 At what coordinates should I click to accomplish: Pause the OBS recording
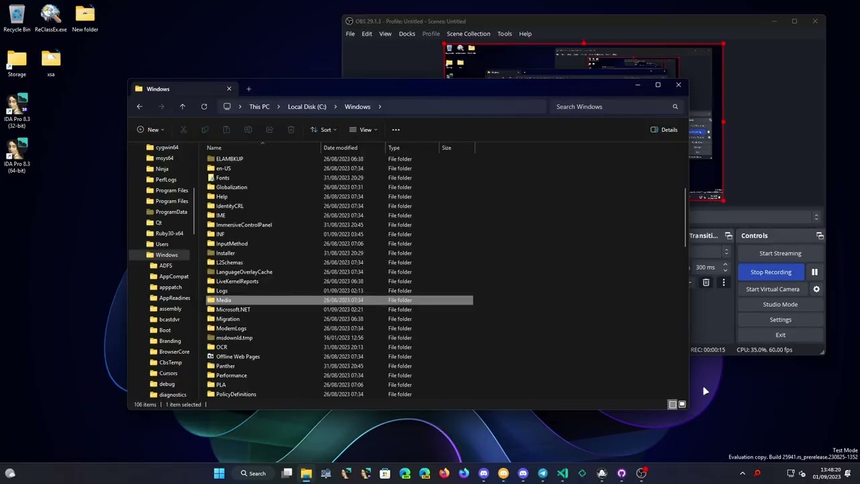[x=814, y=272]
